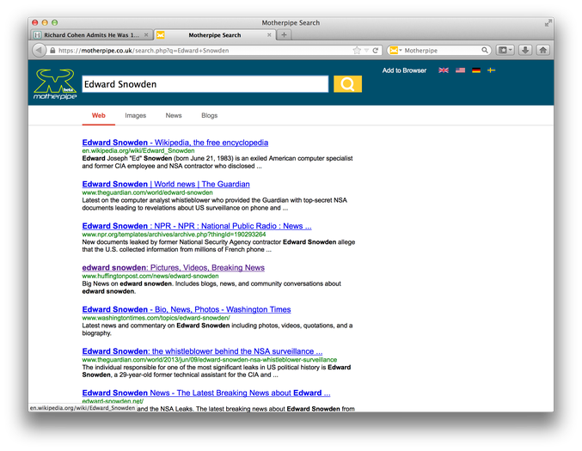
Task: Open the URL history dropdown arrow
Action: [366, 50]
